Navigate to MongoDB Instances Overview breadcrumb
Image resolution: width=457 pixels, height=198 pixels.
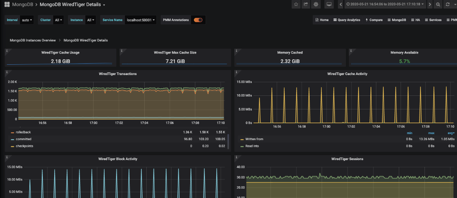pyautogui.click(x=32, y=40)
